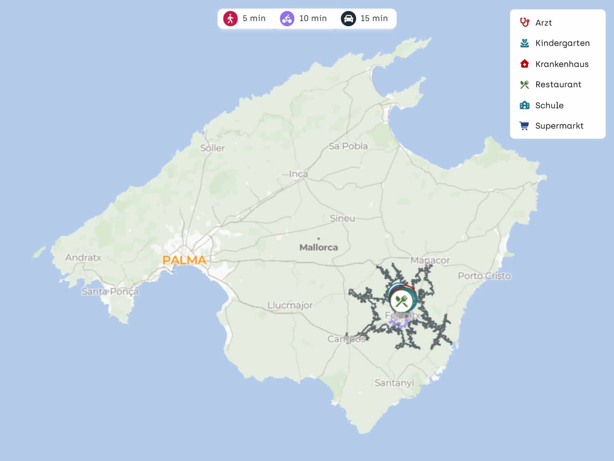Click the Kindergarten icon in legend
The height and width of the screenshot is (461, 614).
click(x=525, y=43)
